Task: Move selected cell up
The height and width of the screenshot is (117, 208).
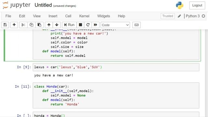Action: click(x=49, y=25)
